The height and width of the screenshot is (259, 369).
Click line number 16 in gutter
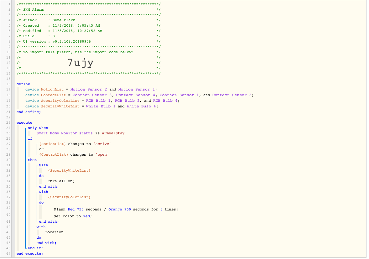pyautogui.click(x=8, y=84)
